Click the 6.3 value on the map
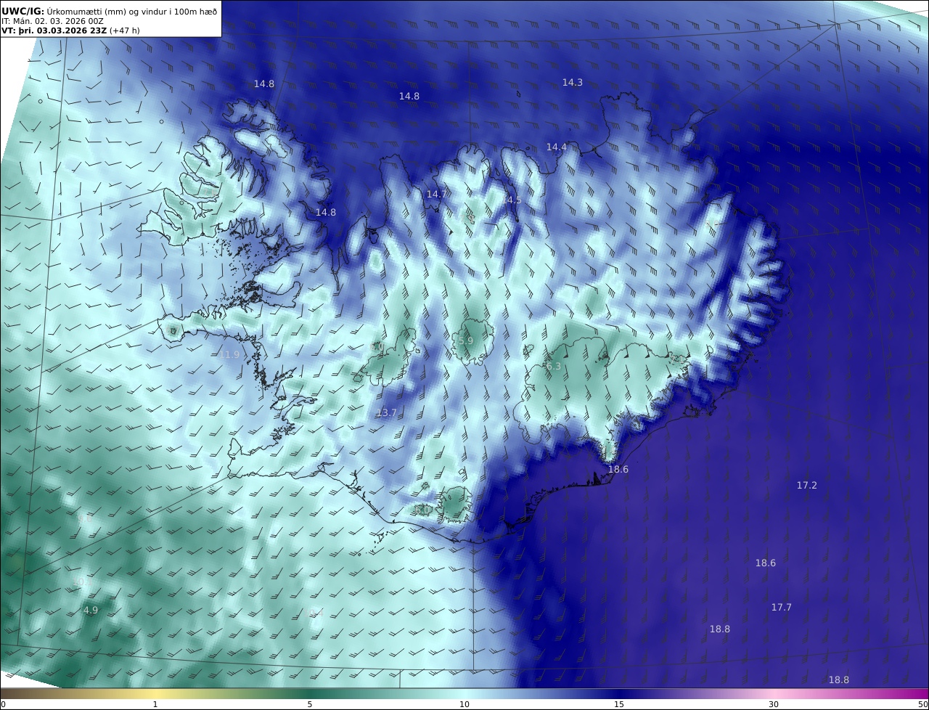The height and width of the screenshot is (710, 929). coord(554,367)
